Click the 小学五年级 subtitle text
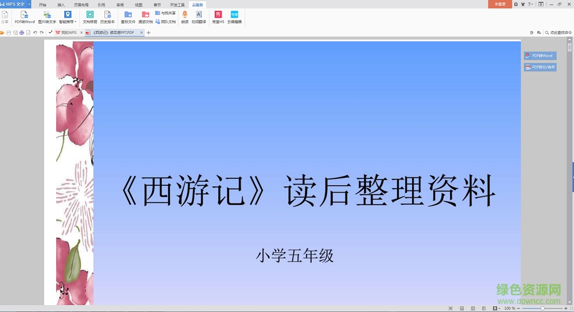Viewport: 574px width, 312px height. pos(294,256)
